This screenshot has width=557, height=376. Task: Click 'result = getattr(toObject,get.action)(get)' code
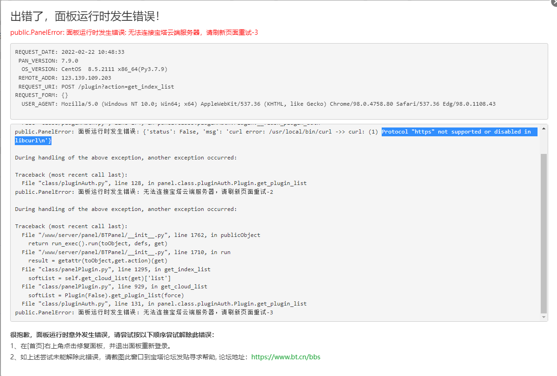(x=98, y=261)
